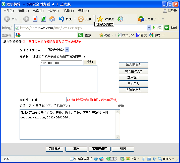This screenshot has width=180, height=163.
Task: Click the App Box (应用盒子) cube icon
Action: pyautogui.click(x=141, y=19)
